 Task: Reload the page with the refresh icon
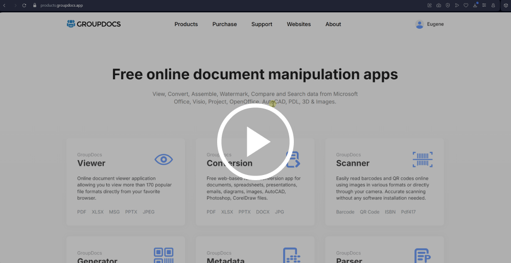(x=24, y=6)
